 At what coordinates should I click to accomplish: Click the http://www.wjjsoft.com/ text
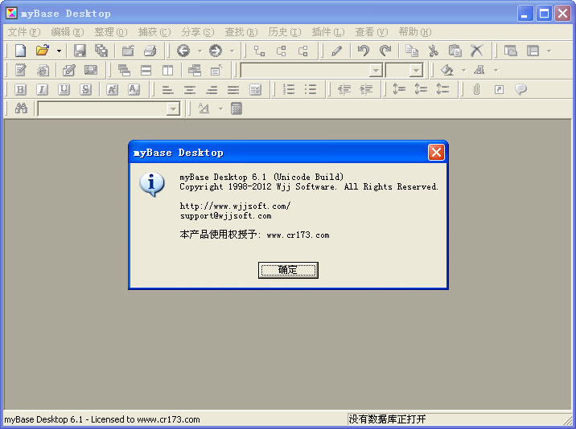(235, 206)
